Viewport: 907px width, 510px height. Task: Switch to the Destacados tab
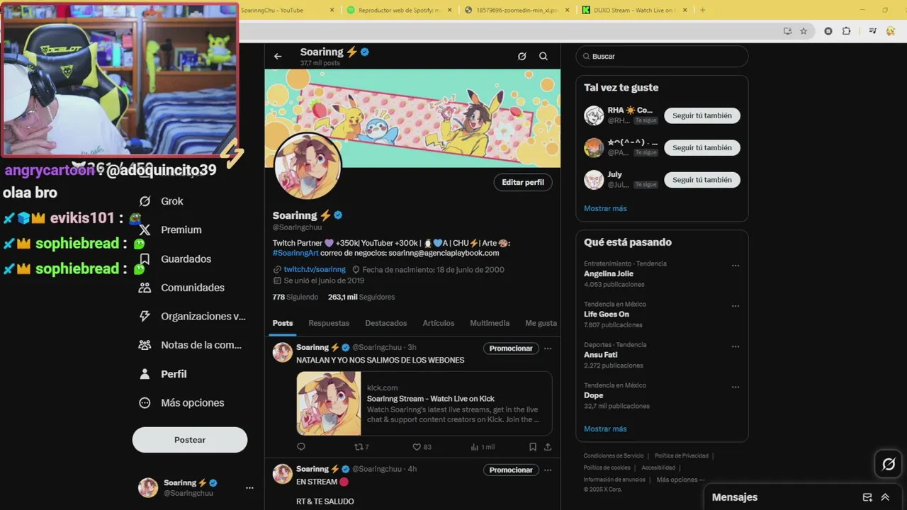[386, 323]
